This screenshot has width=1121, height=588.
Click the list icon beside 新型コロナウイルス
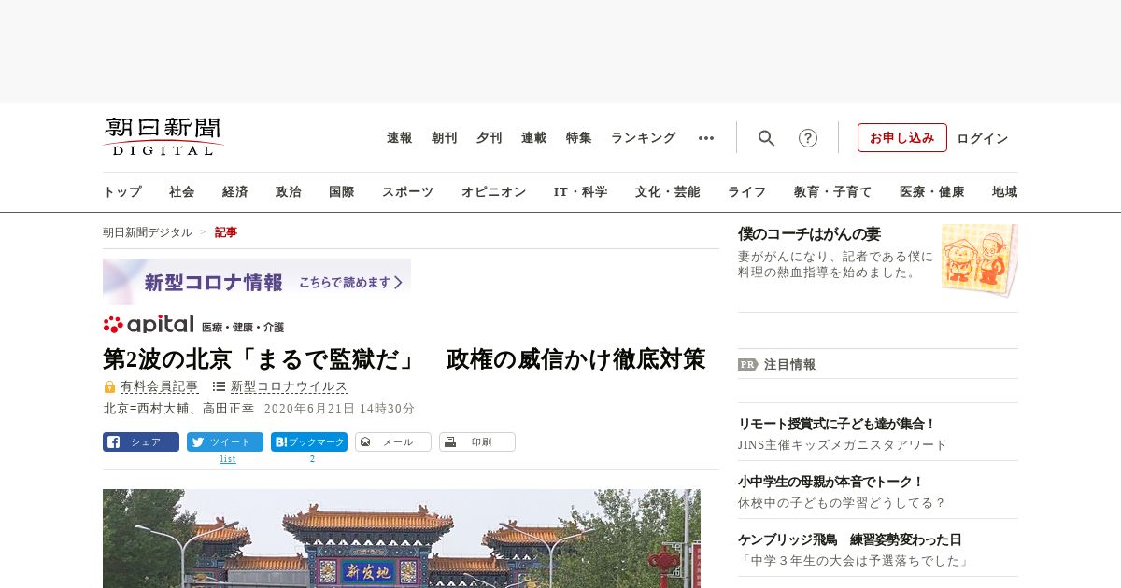[219, 386]
